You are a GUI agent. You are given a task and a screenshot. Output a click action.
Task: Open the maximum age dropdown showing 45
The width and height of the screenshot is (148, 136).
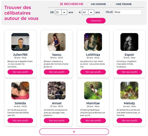pyautogui.click(x=88, y=12)
